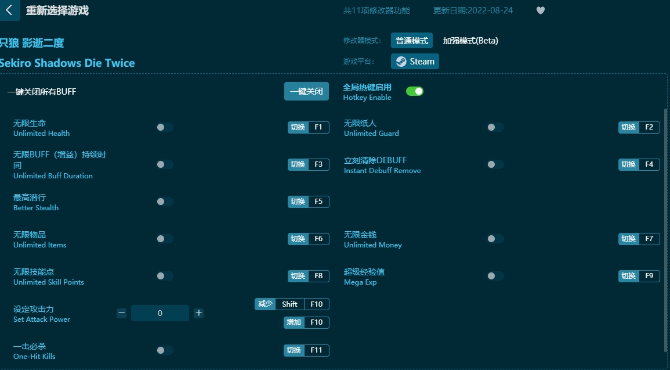Select 加强模式(Beta) trainer mode tab

pos(470,41)
